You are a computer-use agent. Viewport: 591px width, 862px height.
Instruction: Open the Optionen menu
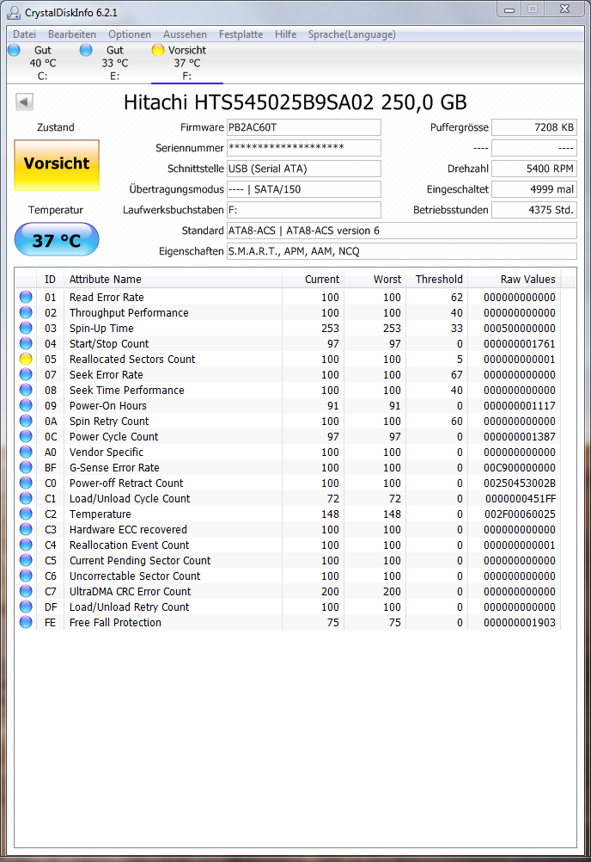[130, 34]
